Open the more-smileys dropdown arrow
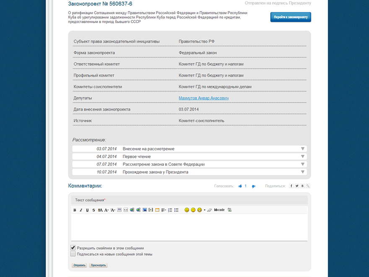 pyautogui.click(x=205, y=210)
